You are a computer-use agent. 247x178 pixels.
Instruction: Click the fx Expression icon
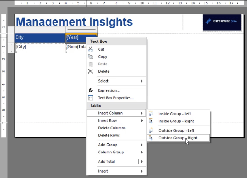point(90,90)
